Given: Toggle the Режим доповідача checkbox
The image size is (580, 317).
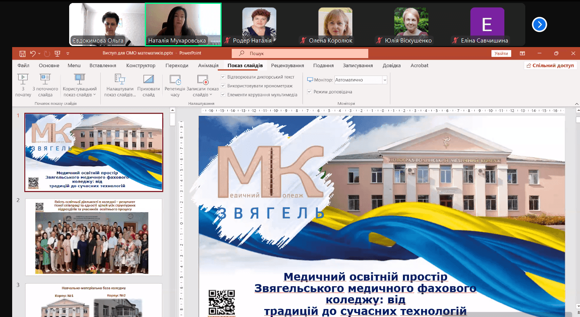Looking at the screenshot, I should [309, 91].
